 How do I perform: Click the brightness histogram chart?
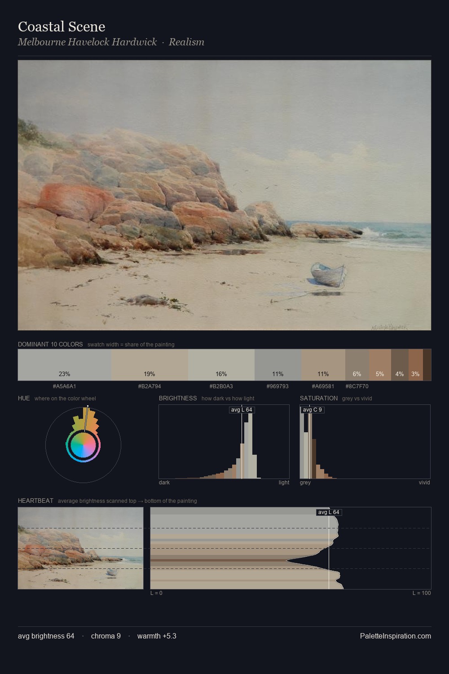click(x=224, y=442)
